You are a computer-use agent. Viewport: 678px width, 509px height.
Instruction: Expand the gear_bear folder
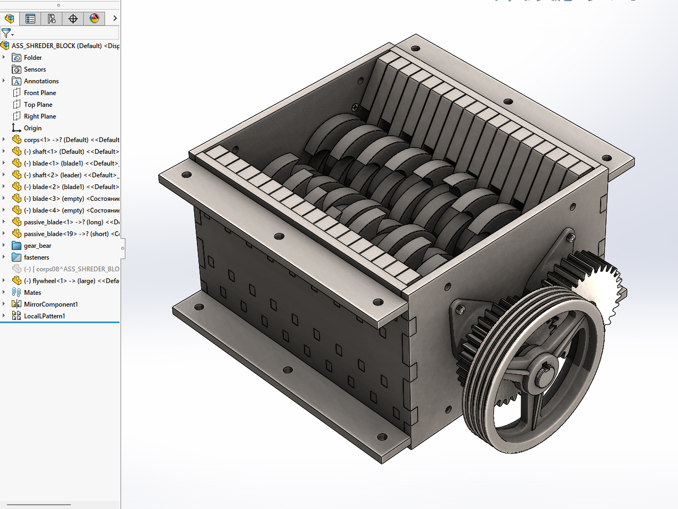pos(4,245)
